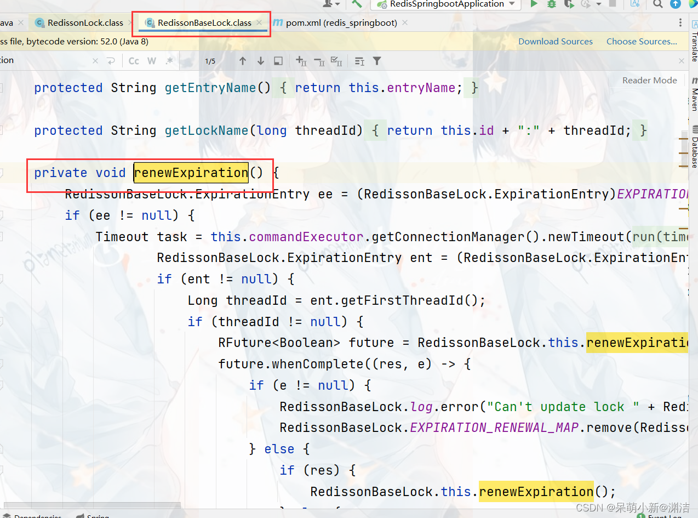Image resolution: width=698 pixels, height=518 pixels.
Task: Open Search Everywhere magnifier icon
Action: pos(658,4)
